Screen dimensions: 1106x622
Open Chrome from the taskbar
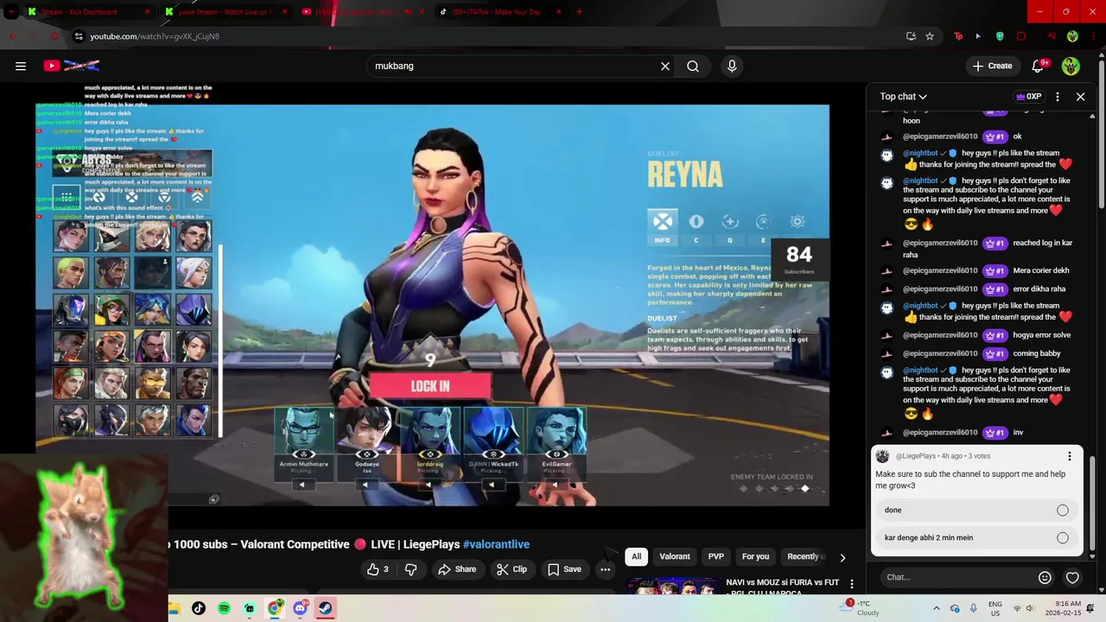[275, 608]
